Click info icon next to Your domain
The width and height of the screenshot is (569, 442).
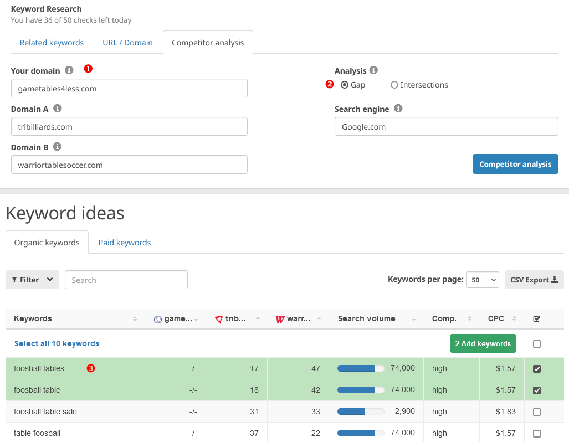pyautogui.click(x=69, y=70)
